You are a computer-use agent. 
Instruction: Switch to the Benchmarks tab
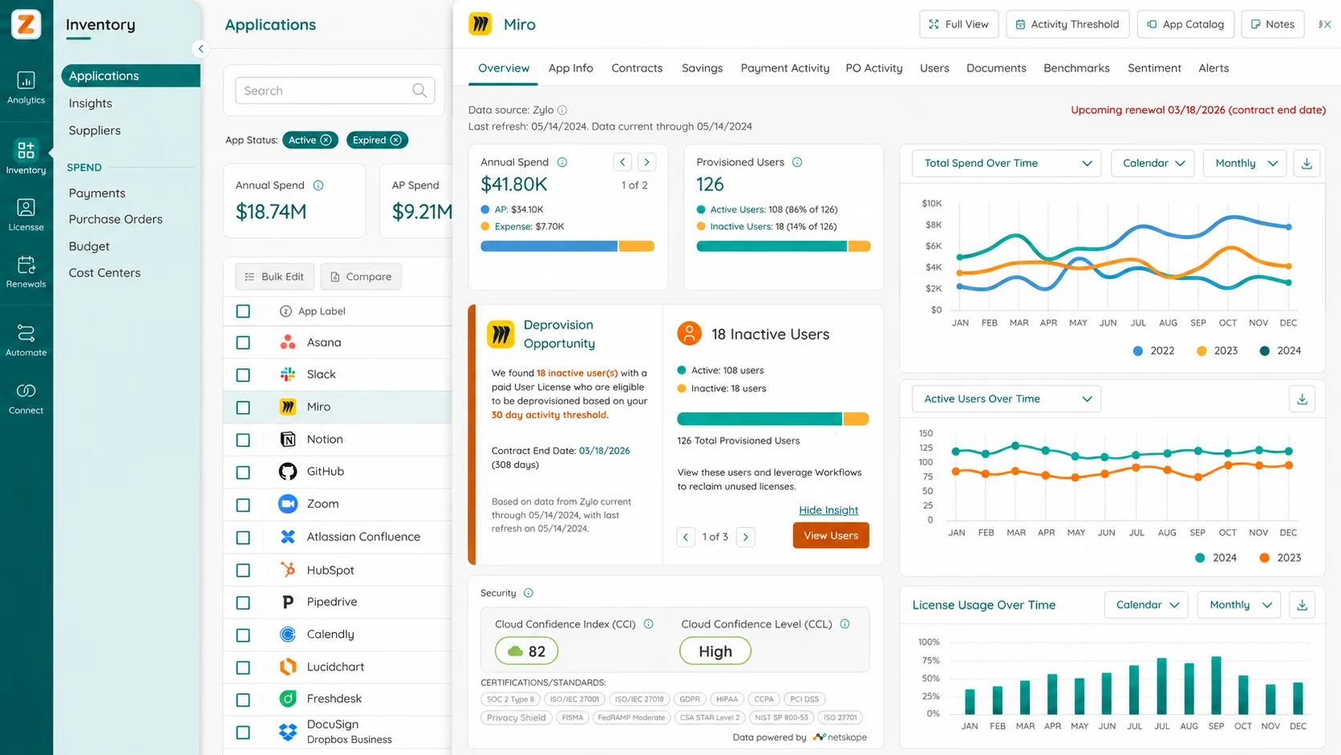1076,68
